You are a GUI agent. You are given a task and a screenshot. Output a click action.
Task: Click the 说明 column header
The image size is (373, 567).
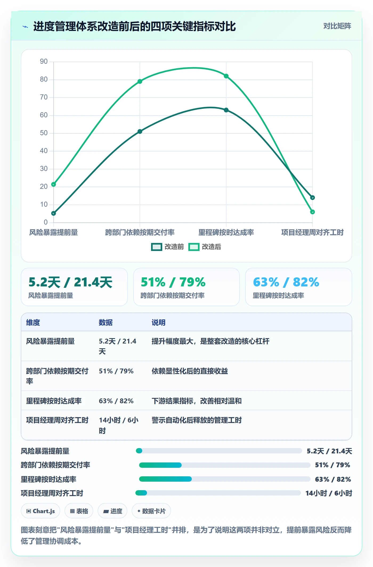159,322
